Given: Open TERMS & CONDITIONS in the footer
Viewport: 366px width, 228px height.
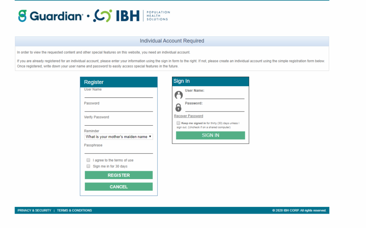Looking at the screenshot, I should point(74,210).
